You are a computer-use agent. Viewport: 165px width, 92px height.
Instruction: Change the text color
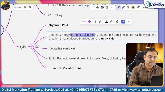[106, 22]
